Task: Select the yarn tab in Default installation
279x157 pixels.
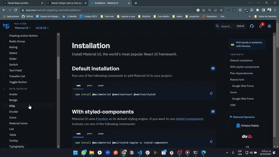Action: (89, 85)
